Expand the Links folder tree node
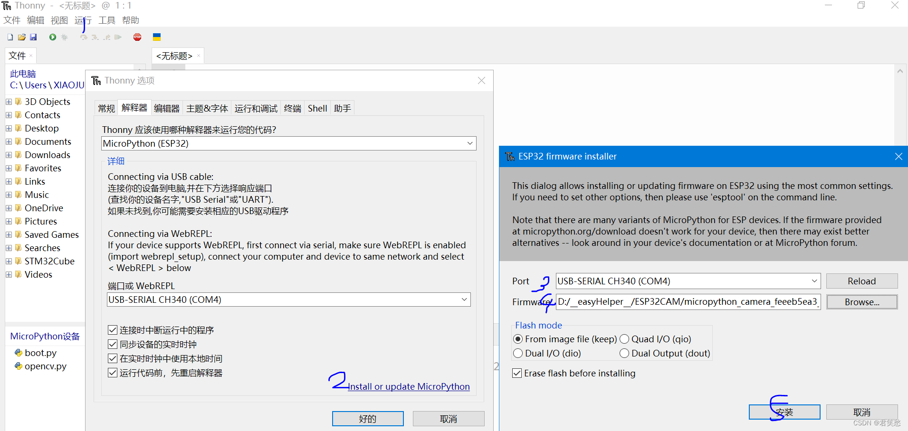The height and width of the screenshot is (431, 908). (x=9, y=181)
